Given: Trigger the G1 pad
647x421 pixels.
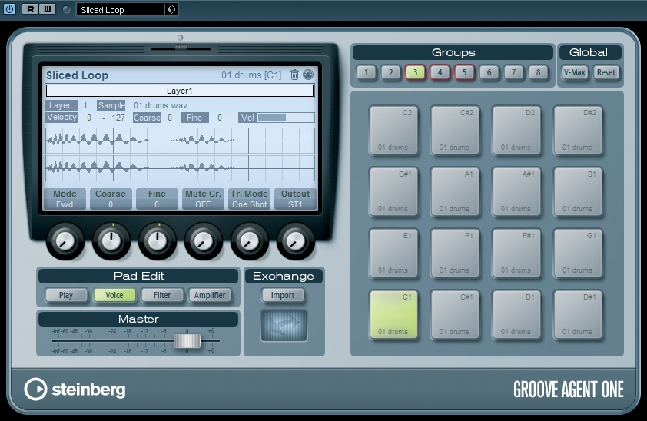Looking at the screenshot, I should pos(578,254).
